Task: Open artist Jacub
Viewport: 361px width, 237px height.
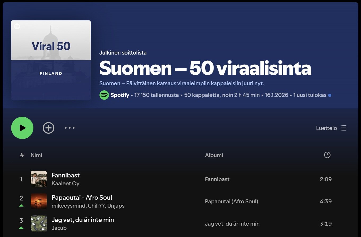Action: coord(59,228)
